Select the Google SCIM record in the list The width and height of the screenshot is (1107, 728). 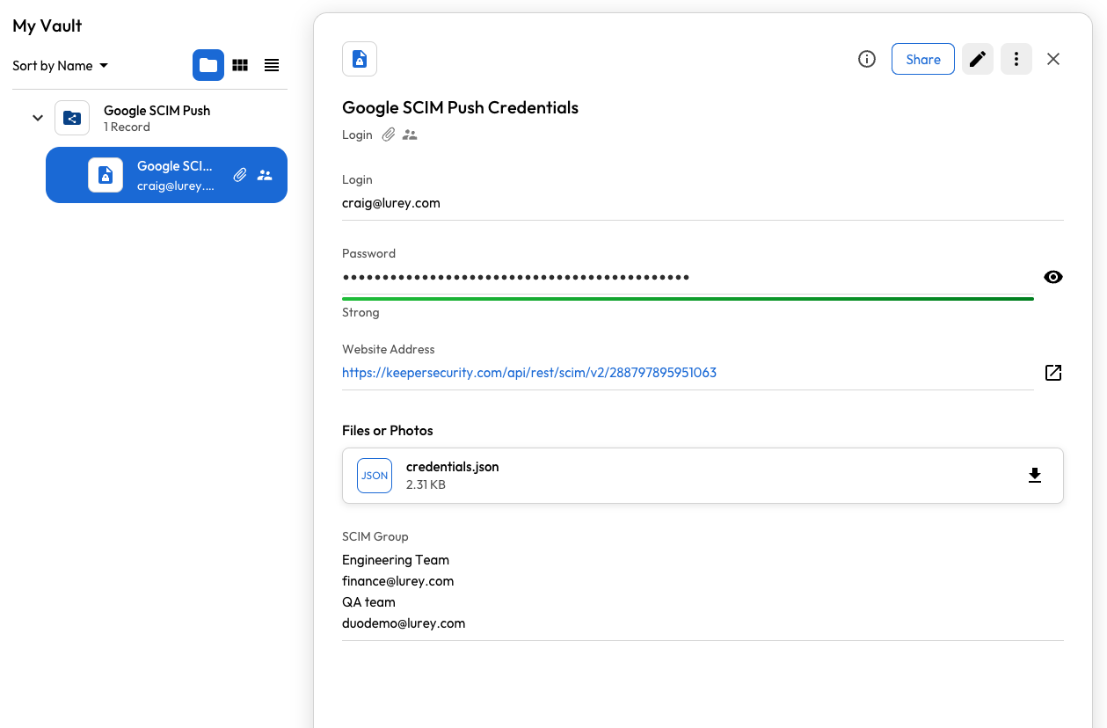[x=174, y=175]
